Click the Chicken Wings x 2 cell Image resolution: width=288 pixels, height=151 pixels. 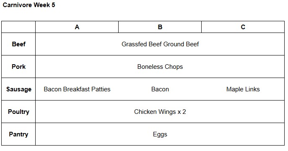(160, 111)
